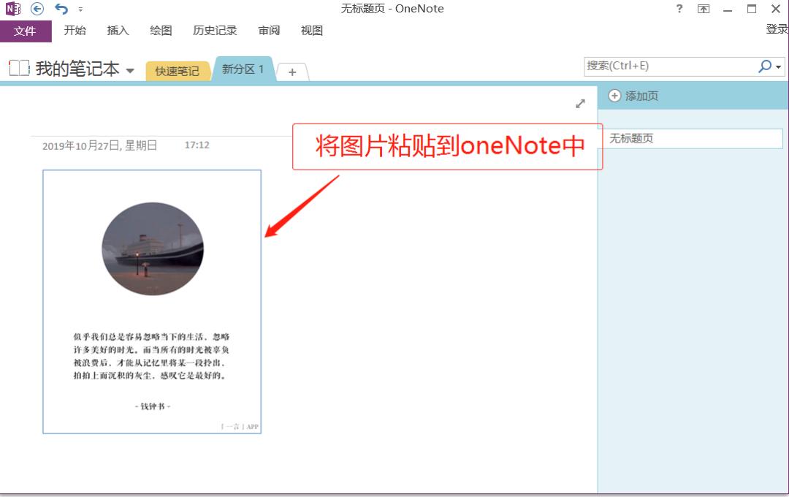Click the 登录 sign-in link
789x497 pixels.
[777, 29]
